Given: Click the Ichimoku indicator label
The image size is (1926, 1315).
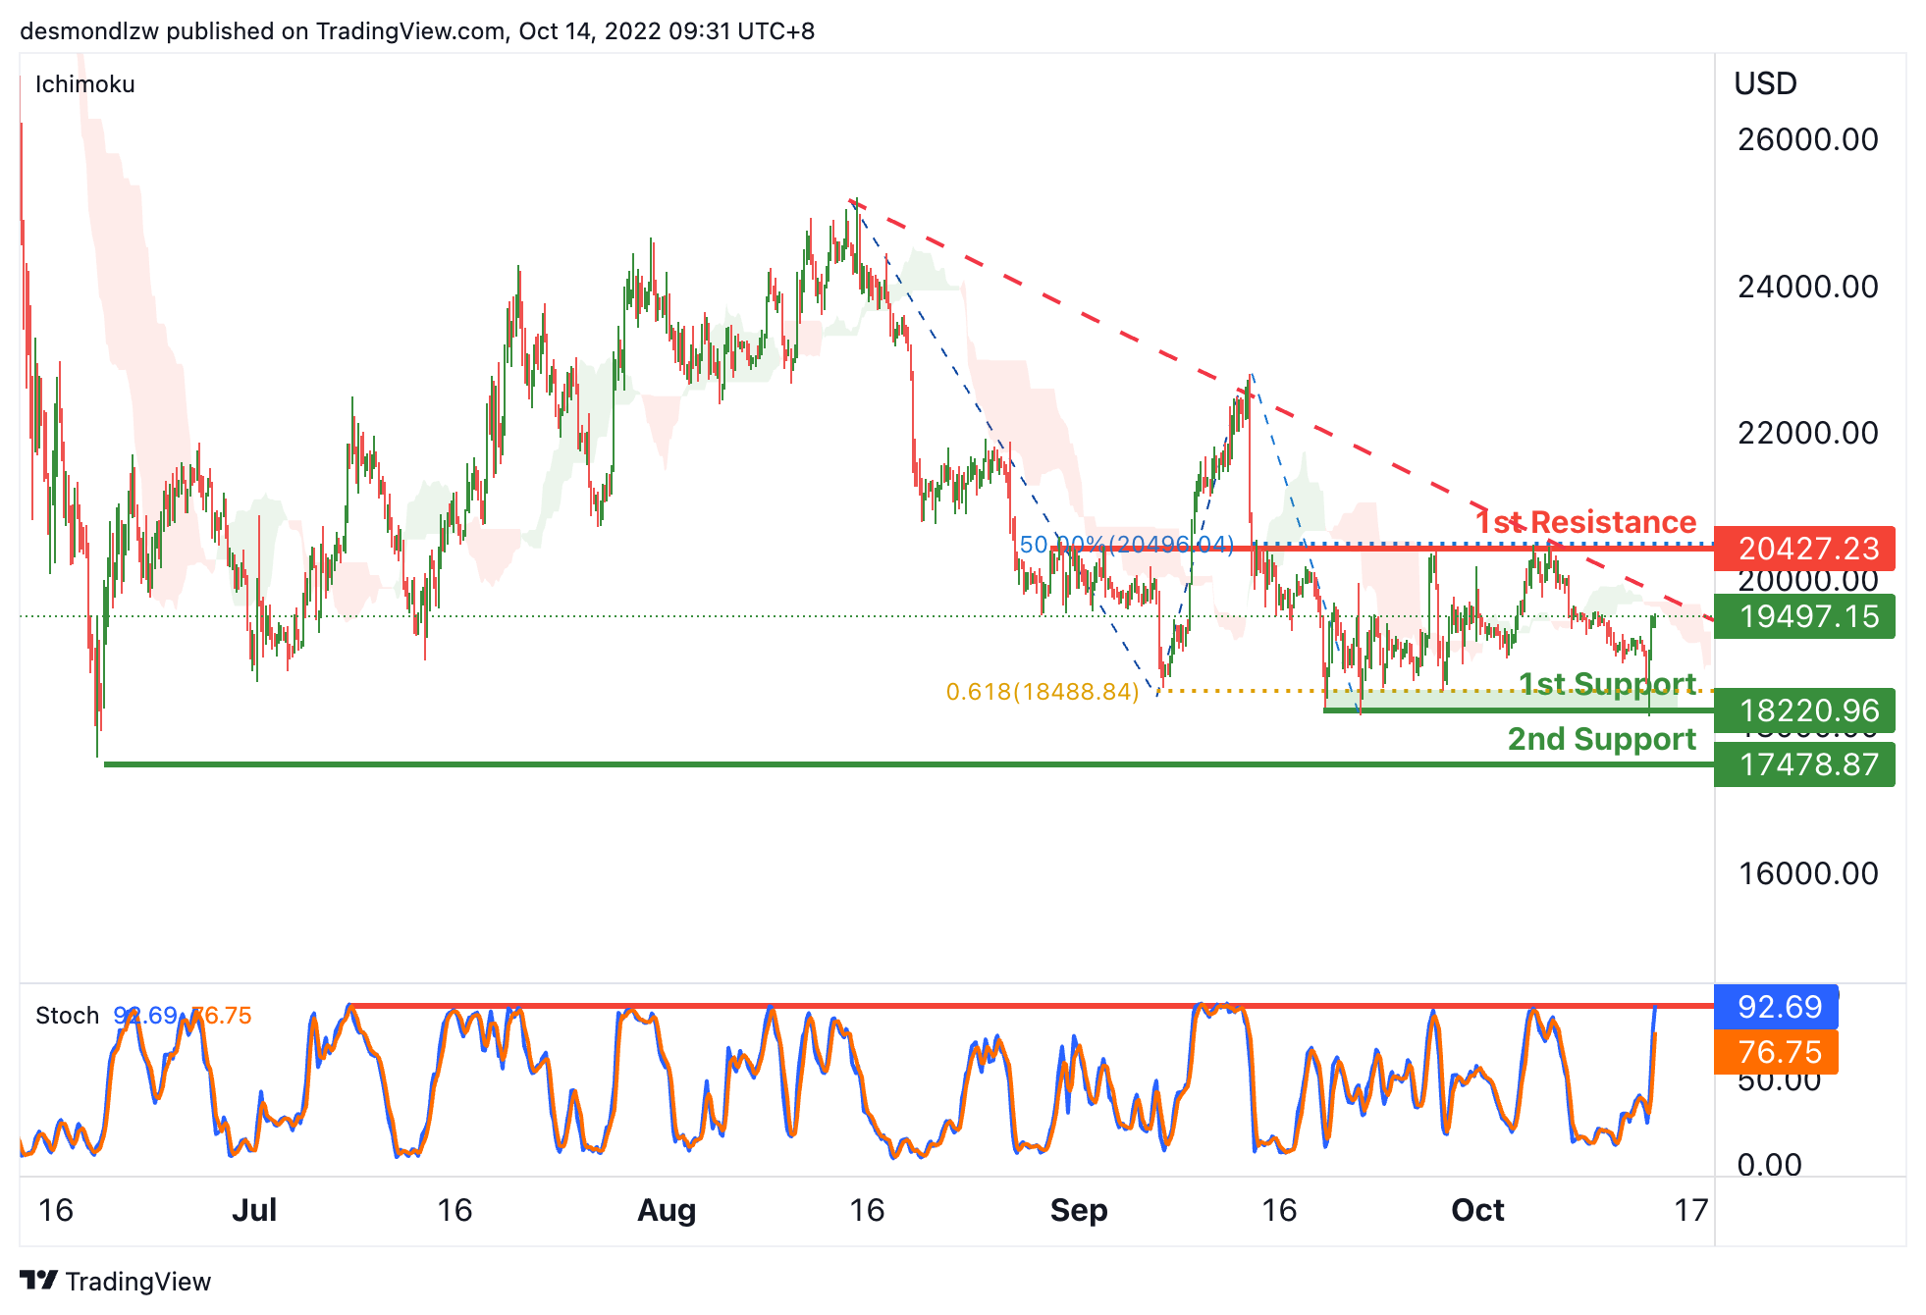Looking at the screenshot, I should (85, 84).
